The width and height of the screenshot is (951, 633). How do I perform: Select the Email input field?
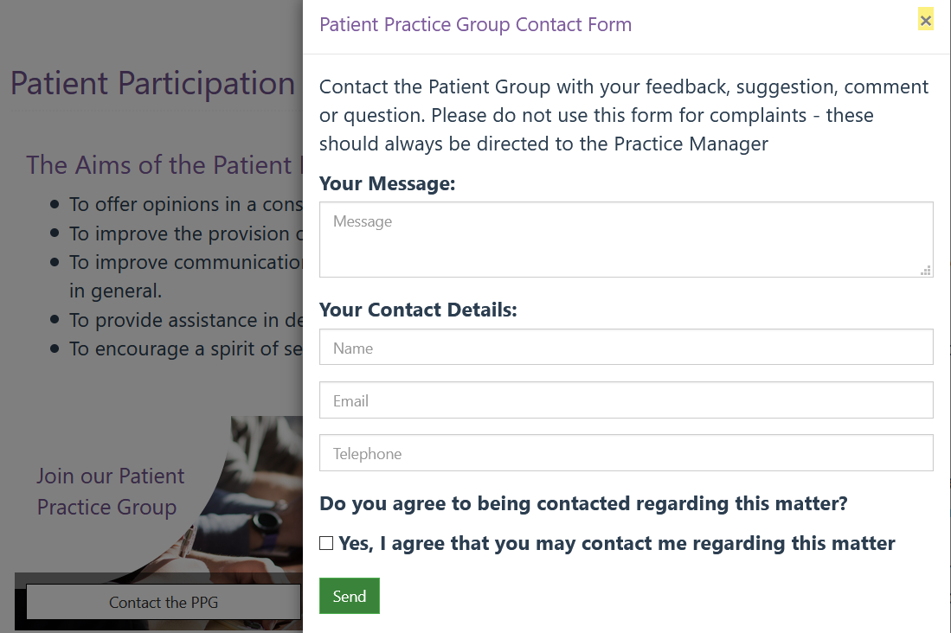[626, 400]
